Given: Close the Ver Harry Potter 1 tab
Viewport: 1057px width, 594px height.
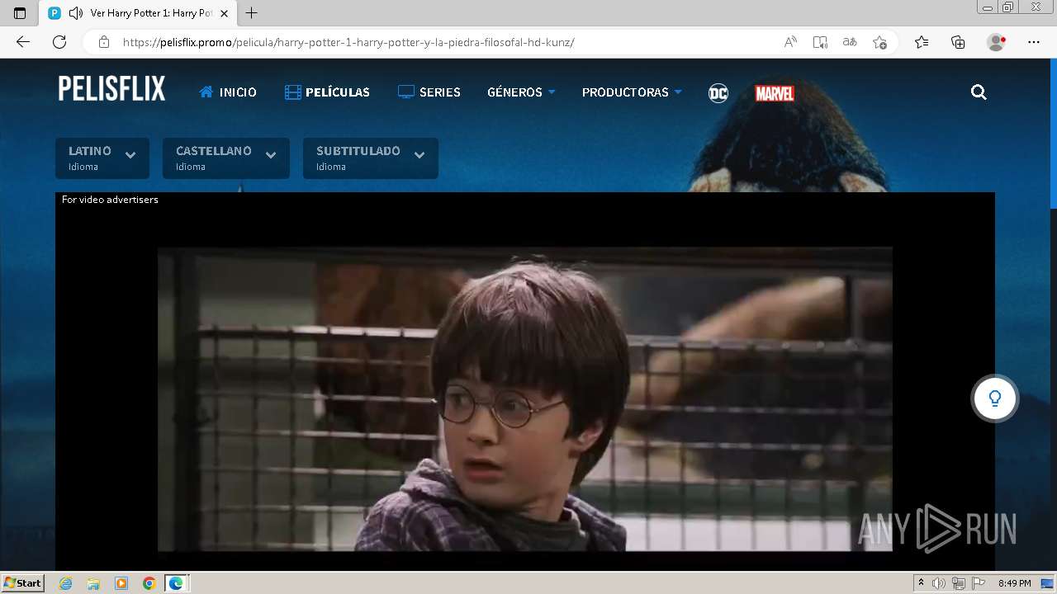Looking at the screenshot, I should pyautogui.click(x=224, y=13).
